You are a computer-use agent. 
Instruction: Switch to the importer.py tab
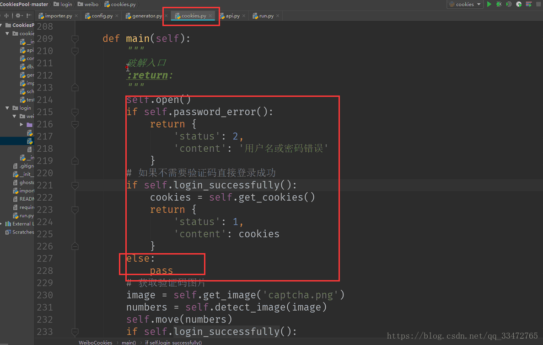58,16
